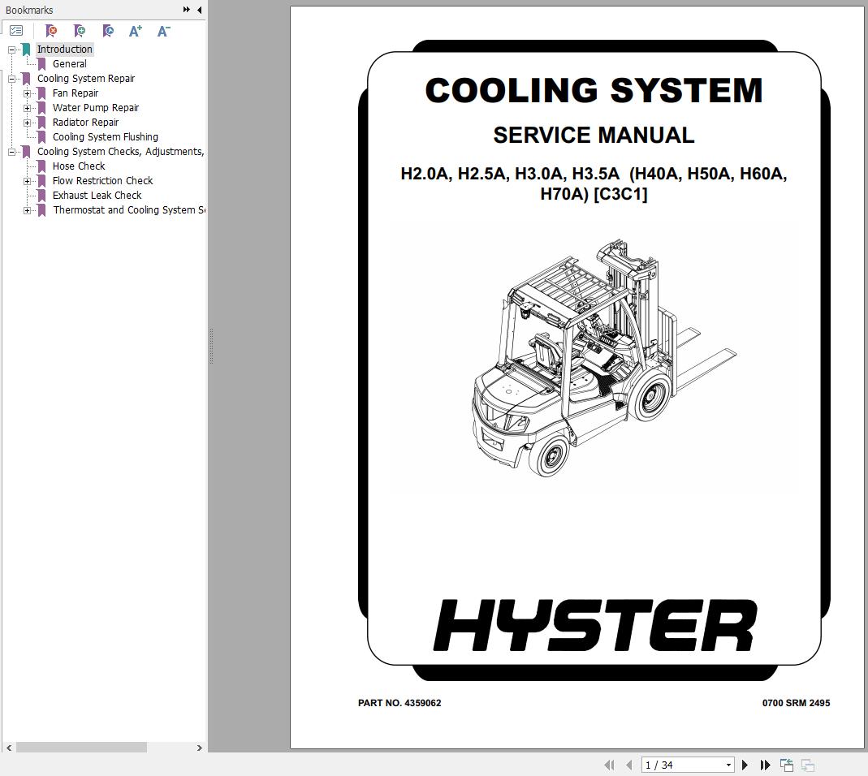Screen dimensions: 868x776
Task: Go to the first page
Action: click(x=609, y=765)
